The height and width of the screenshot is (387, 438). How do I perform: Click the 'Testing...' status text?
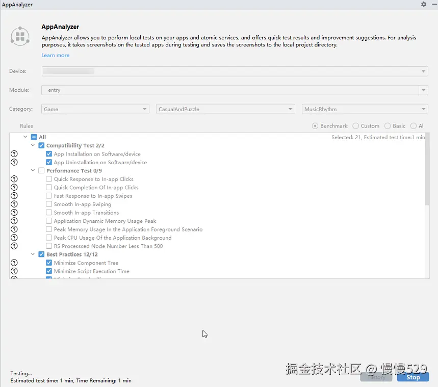tap(21, 374)
